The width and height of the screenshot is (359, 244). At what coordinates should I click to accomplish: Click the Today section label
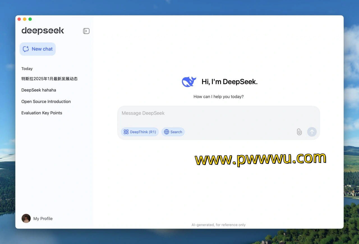pos(27,69)
